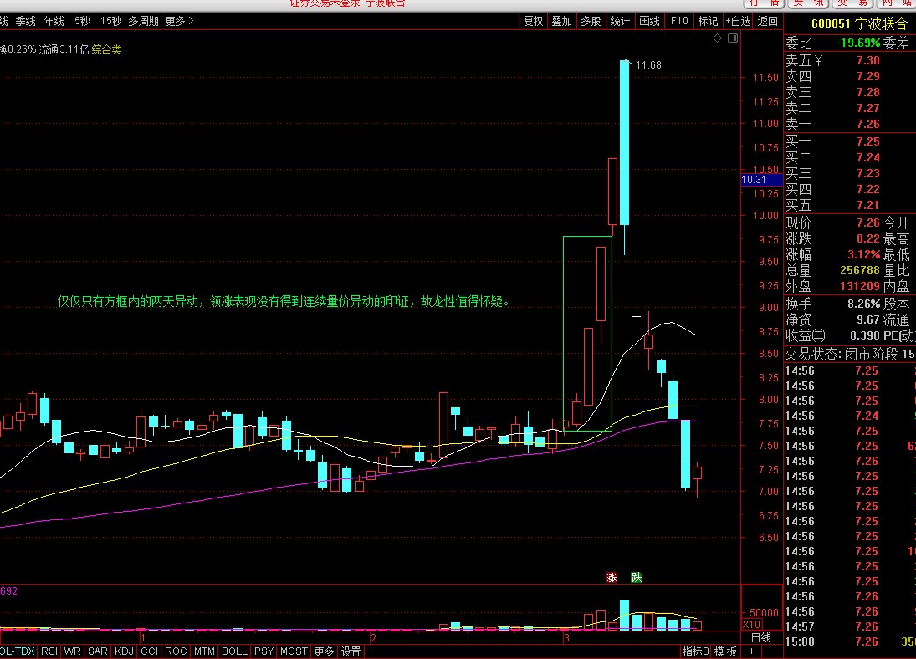Switch to 季线 quarterly chart
This screenshot has height=659, width=916.
point(26,21)
